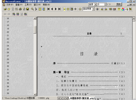The height and width of the screenshot is (100, 136).
Task: Open the 目录 section dropdown
Action: coord(95,4)
